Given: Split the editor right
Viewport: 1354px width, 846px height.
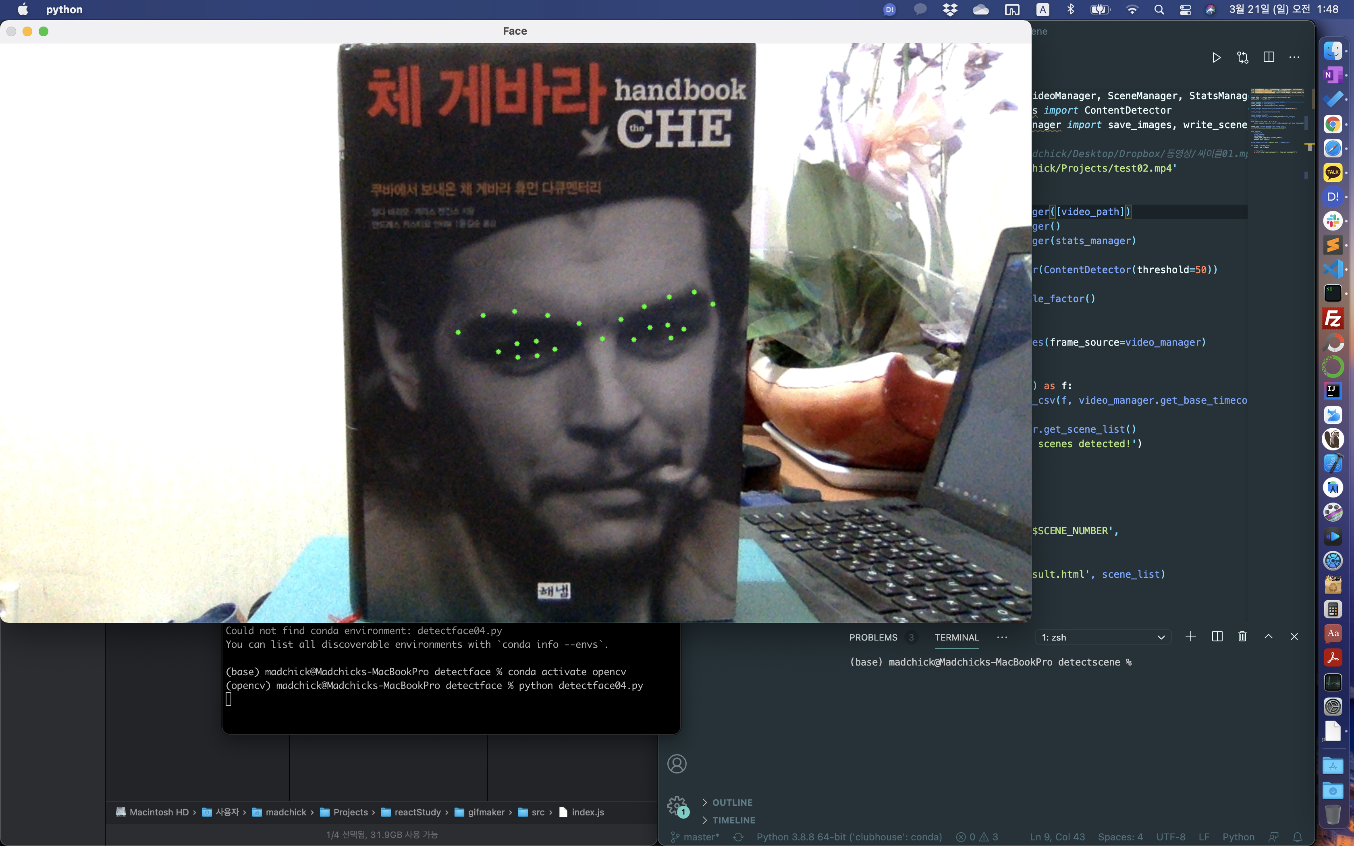Looking at the screenshot, I should (1269, 58).
